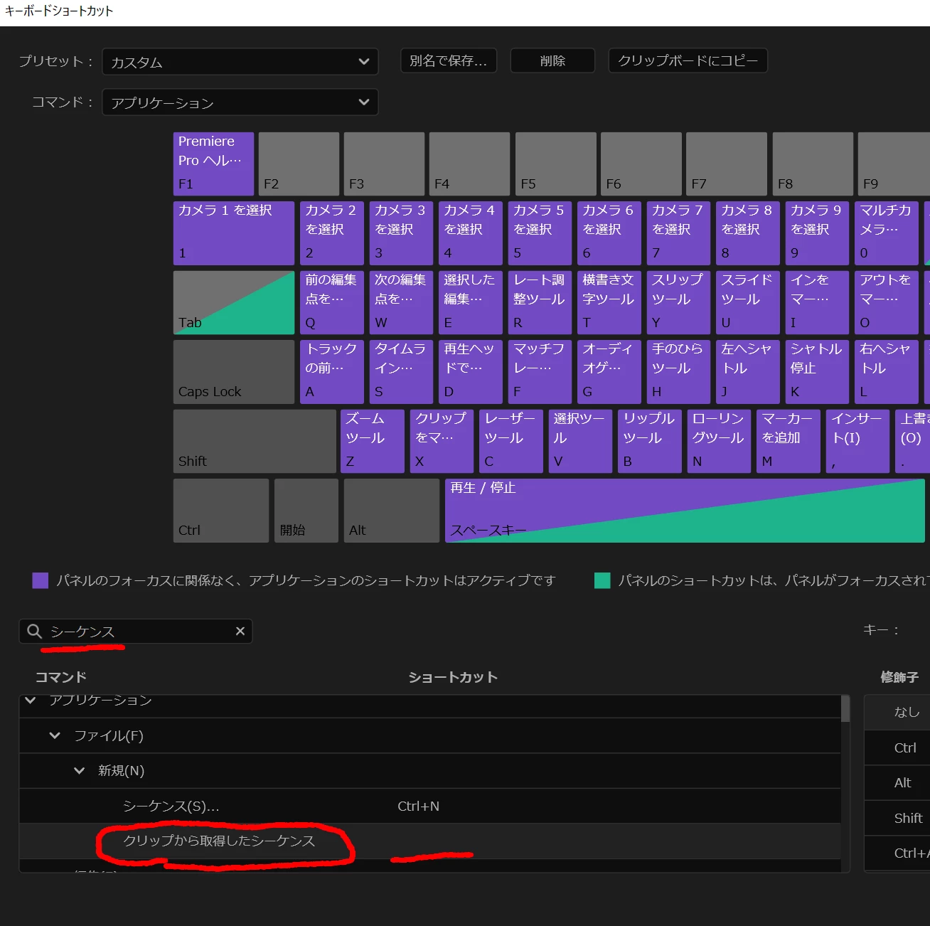
Task: Click the C key (レーザーツール)
Action: coord(511,441)
